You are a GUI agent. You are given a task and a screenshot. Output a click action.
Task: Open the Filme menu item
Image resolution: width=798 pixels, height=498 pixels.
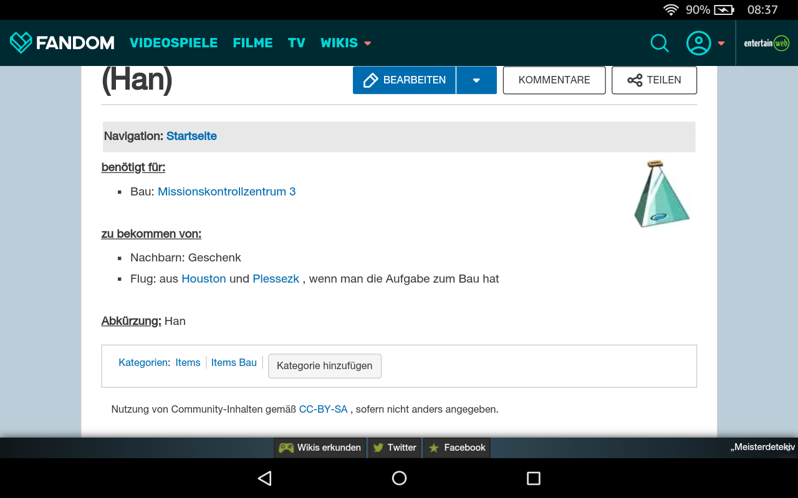[252, 43]
